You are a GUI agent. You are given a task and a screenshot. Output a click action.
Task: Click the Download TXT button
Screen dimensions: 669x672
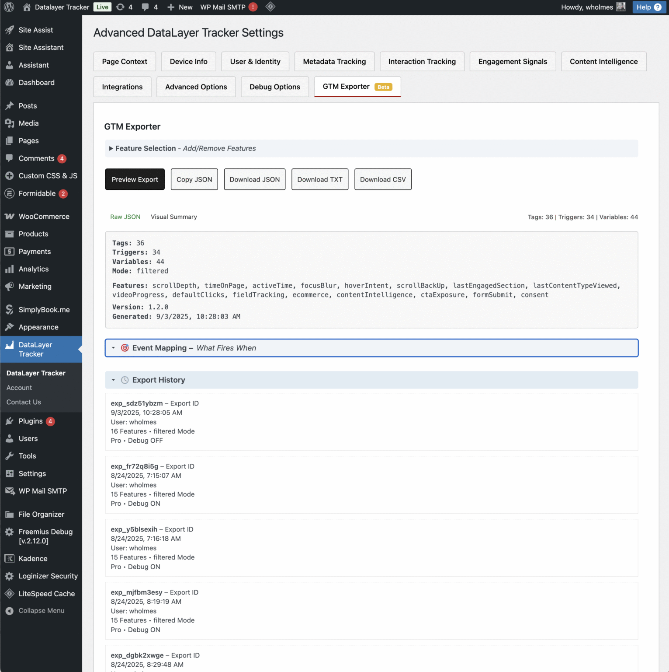point(320,179)
